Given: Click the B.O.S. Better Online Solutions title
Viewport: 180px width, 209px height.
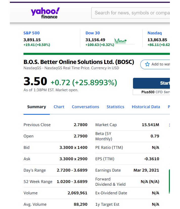Looking at the screenshot, I should (x=79, y=62).
